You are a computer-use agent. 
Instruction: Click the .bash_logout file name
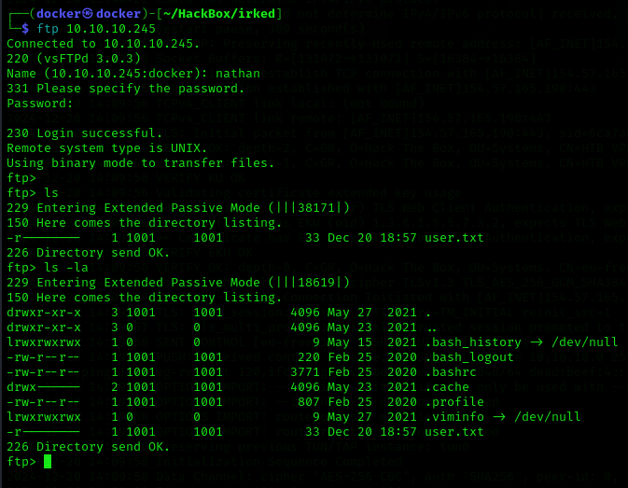coord(469,357)
